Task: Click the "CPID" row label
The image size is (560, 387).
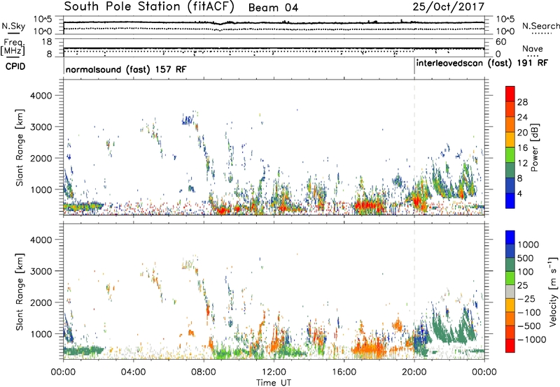Action: [15, 66]
